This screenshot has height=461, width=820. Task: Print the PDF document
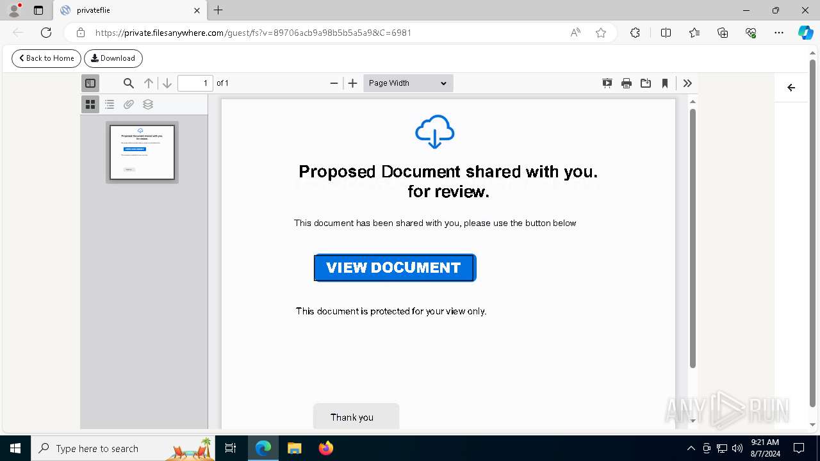[x=627, y=83]
